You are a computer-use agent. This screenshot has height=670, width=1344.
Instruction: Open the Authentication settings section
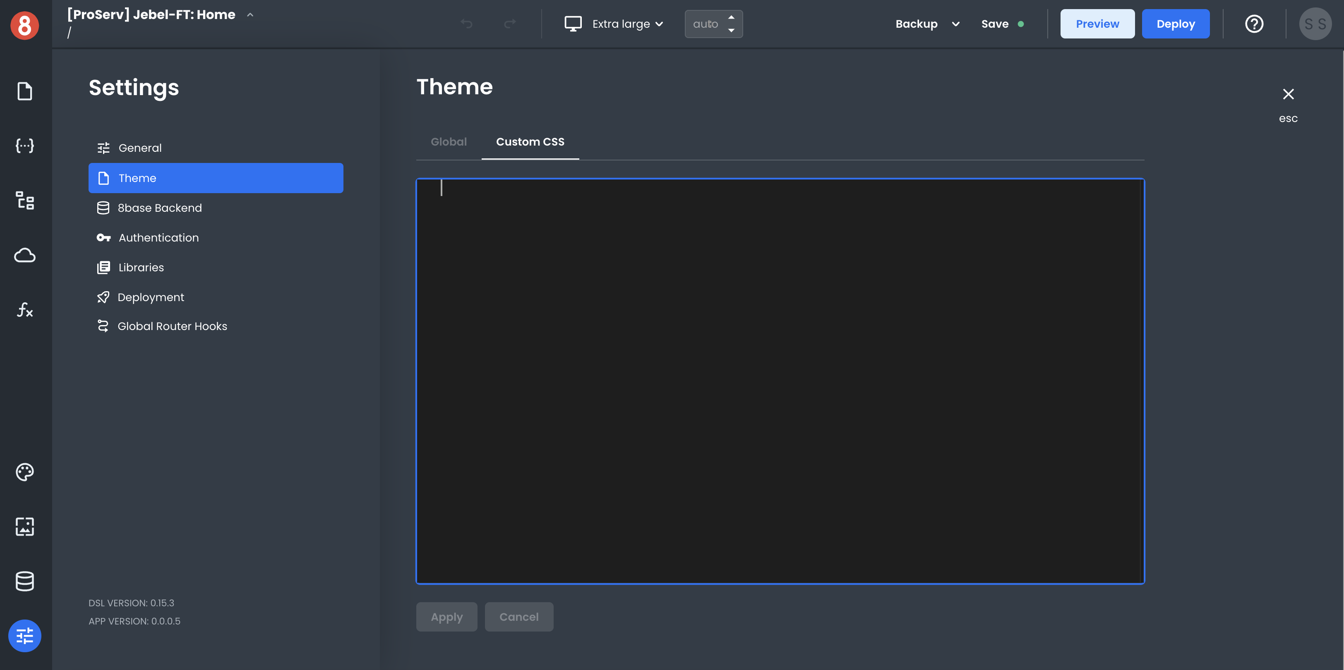click(158, 238)
